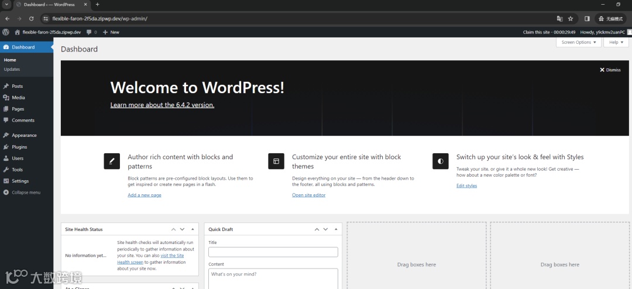Viewport: 632px width, 289px height.
Task: Click the browser back arrow
Action: coord(7,19)
